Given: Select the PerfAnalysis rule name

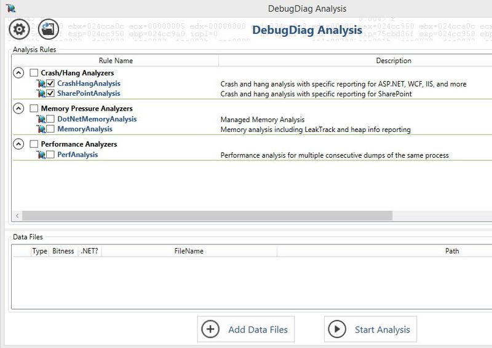Looking at the screenshot, I should coord(77,155).
